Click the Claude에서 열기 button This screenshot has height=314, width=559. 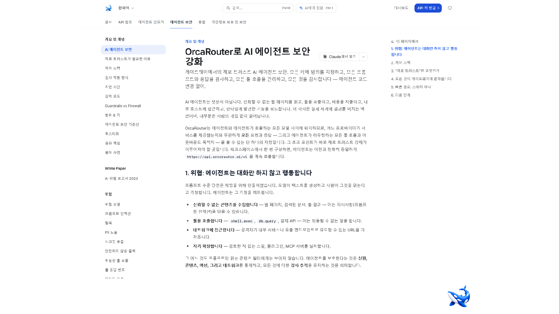point(339,57)
